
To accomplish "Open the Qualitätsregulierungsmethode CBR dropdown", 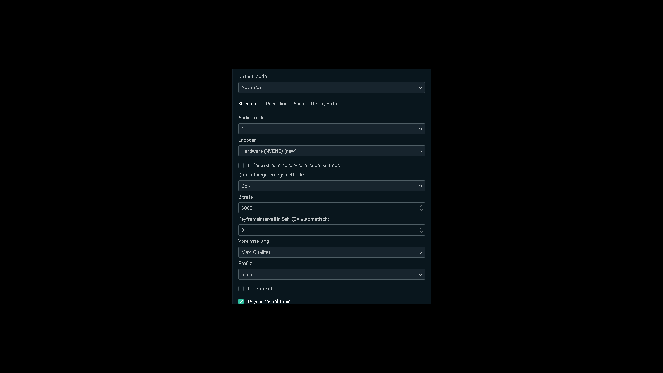I will click(331, 186).
